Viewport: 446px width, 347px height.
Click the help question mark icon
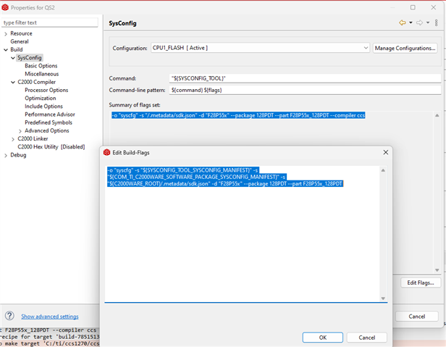(x=9, y=316)
